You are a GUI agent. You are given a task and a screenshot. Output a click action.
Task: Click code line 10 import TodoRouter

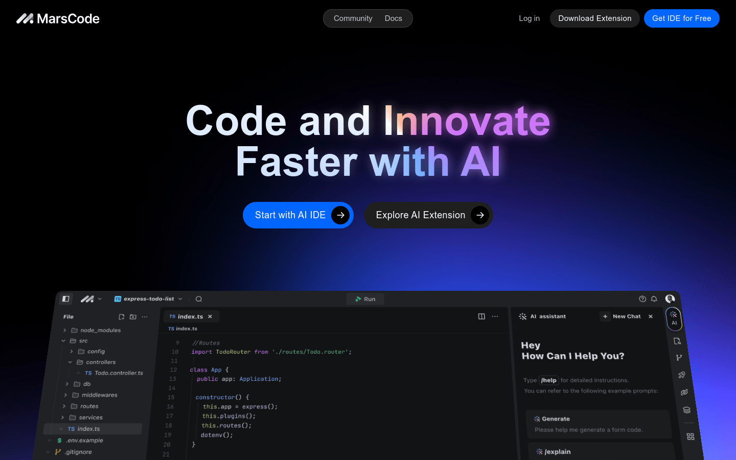[x=271, y=352]
